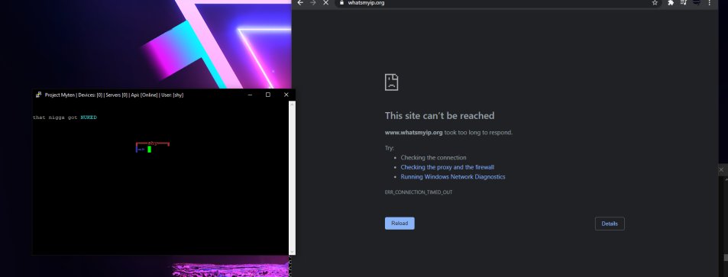
Task: Click the blue Reload button
Action: [x=400, y=223]
